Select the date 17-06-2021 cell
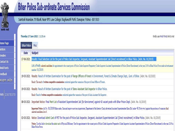The width and height of the screenshot is (175, 131). coord(26,59)
